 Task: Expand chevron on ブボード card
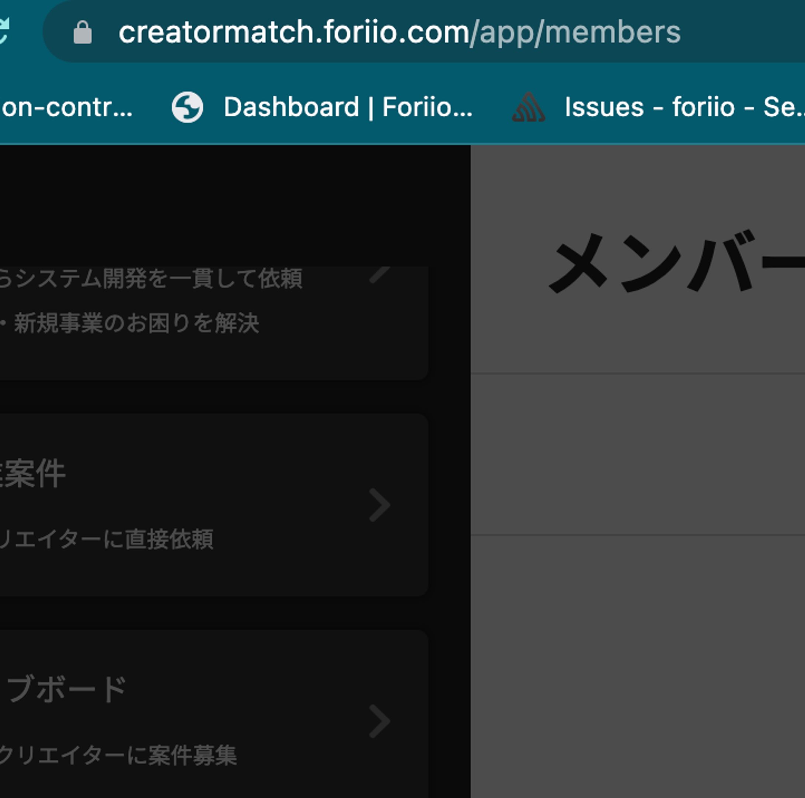380,721
